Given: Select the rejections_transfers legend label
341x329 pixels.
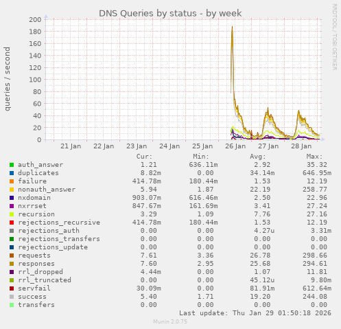Looking at the screenshot, I should [59, 239].
